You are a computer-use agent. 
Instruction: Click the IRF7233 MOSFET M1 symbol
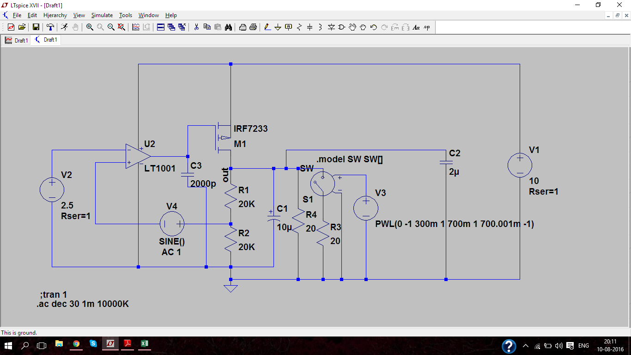(223, 137)
